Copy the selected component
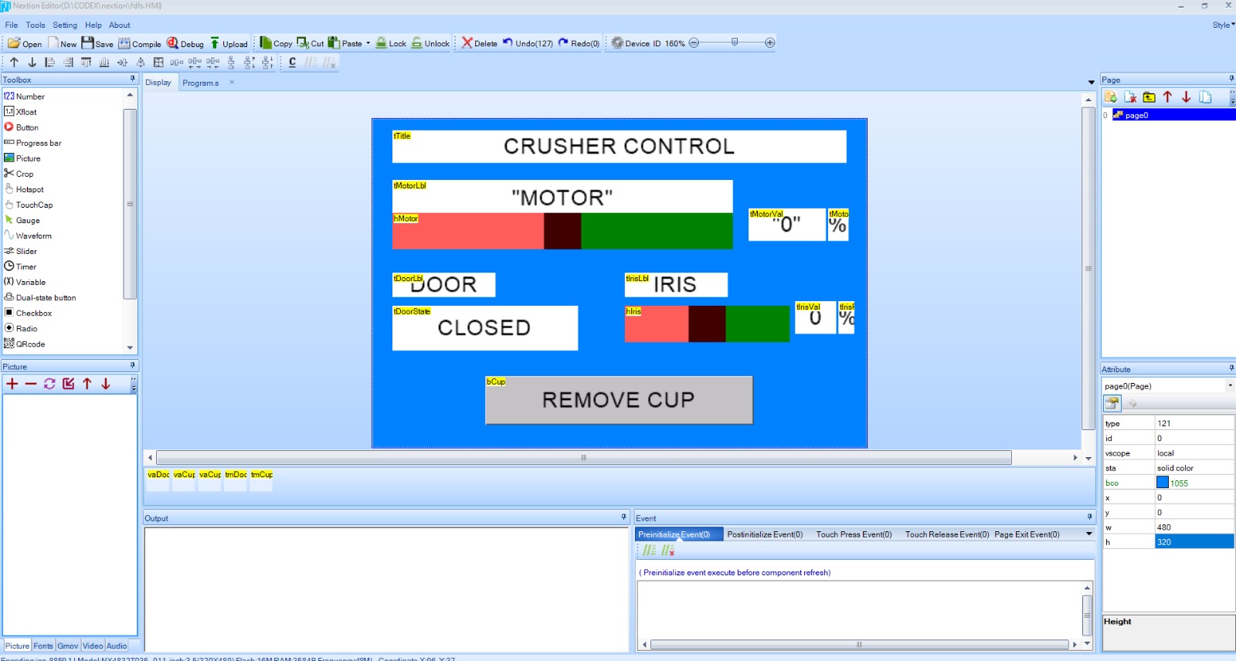The image size is (1236, 661). coord(276,43)
